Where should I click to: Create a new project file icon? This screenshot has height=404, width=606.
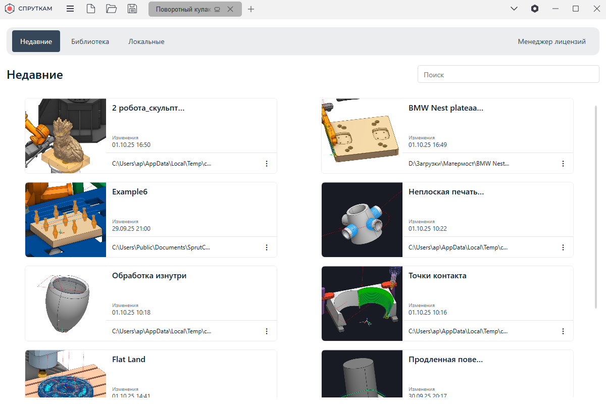[91, 9]
